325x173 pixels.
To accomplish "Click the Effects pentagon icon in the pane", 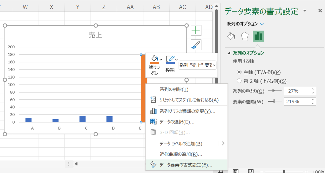I will point(245,36).
